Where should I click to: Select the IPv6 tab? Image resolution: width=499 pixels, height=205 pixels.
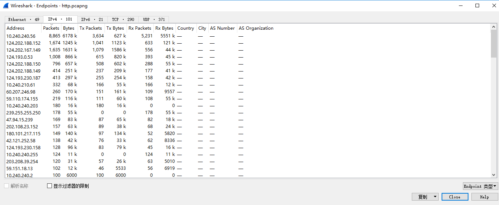point(92,19)
